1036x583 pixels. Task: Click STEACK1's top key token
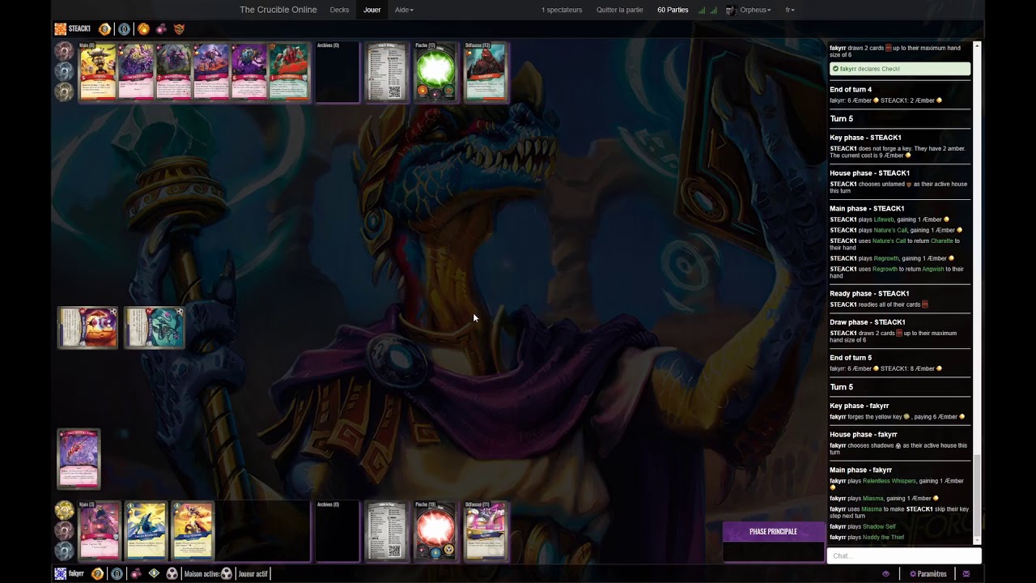(64, 50)
